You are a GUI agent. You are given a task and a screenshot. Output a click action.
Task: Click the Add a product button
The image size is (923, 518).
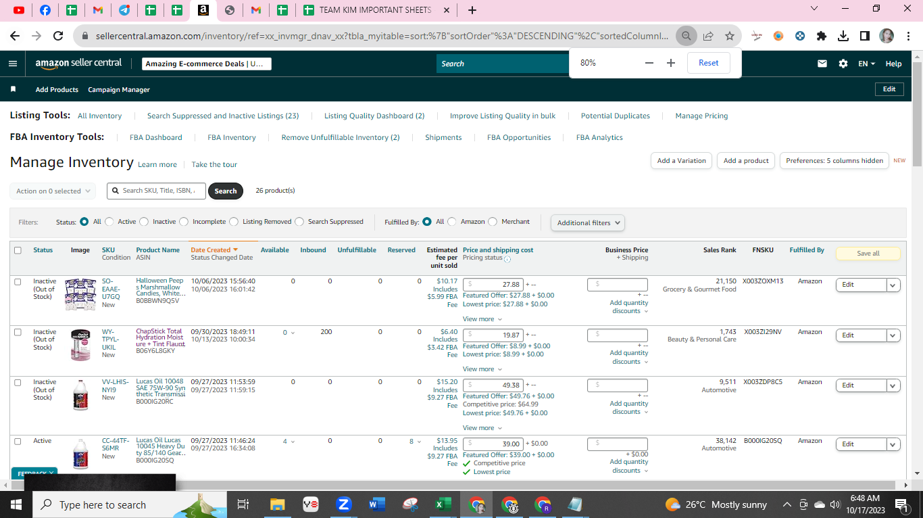point(746,161)
